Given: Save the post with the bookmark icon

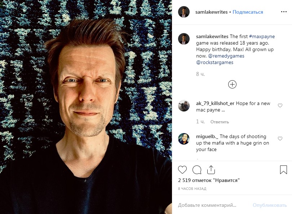Looking at the screenshot, I should pyautogui.click(x=283, y=170).
